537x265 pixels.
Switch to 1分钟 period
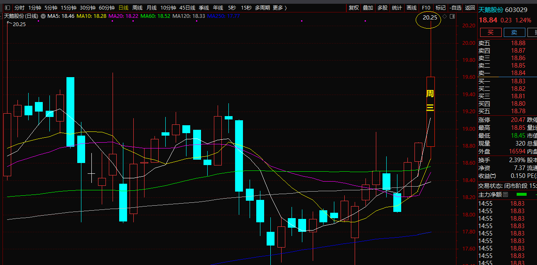[x=35, y=8]
